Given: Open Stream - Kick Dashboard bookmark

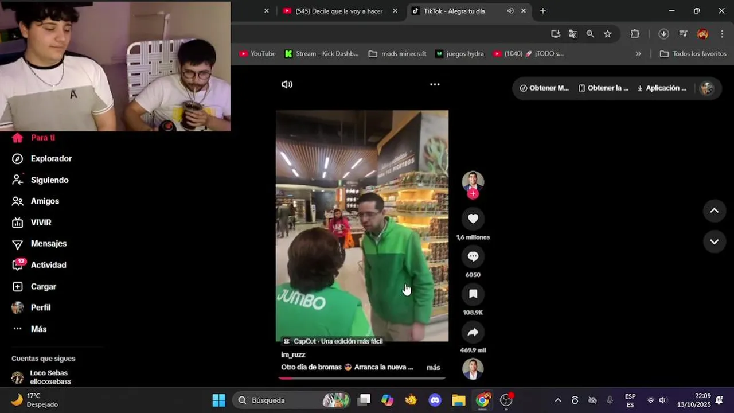Looking at the screenshot, I should (x=322, y=53).
